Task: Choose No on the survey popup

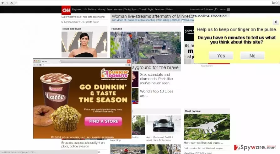Action: (x=252, y=56)
